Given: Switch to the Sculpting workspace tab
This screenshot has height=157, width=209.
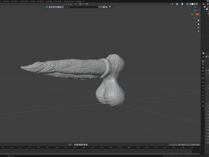Looking at the screenshot, I should pos(6,1).
